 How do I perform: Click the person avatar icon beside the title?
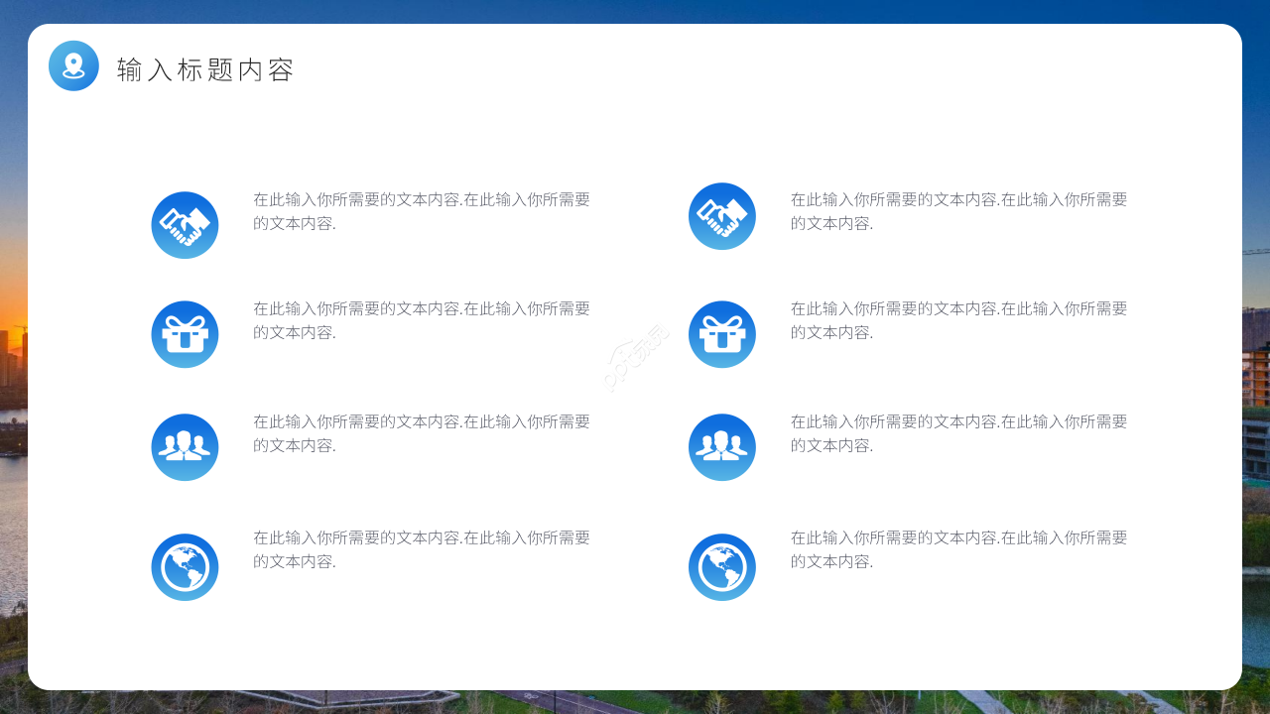[73, 65]
